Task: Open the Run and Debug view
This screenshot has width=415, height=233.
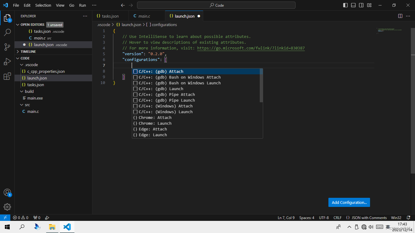Action: point(7,62)
